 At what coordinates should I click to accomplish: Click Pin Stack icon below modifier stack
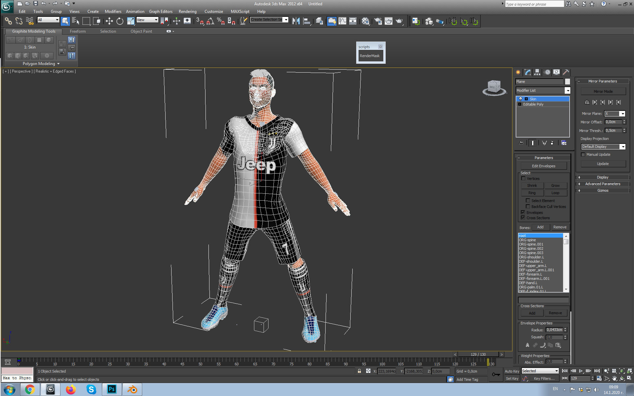521,143
